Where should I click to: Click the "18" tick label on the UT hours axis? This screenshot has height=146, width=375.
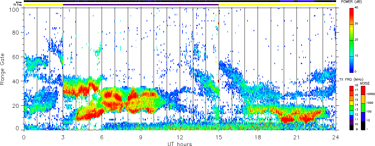[x=258, y=137]
